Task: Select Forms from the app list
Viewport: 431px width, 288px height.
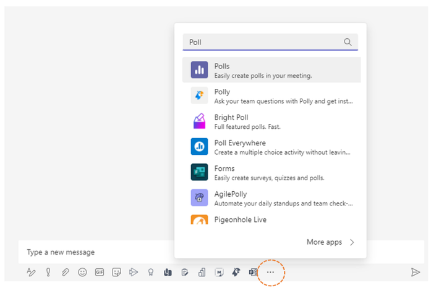Action: tap(271, 172)
